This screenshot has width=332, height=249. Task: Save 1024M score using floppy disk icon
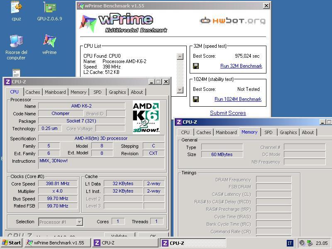click(x=196, y=99)
